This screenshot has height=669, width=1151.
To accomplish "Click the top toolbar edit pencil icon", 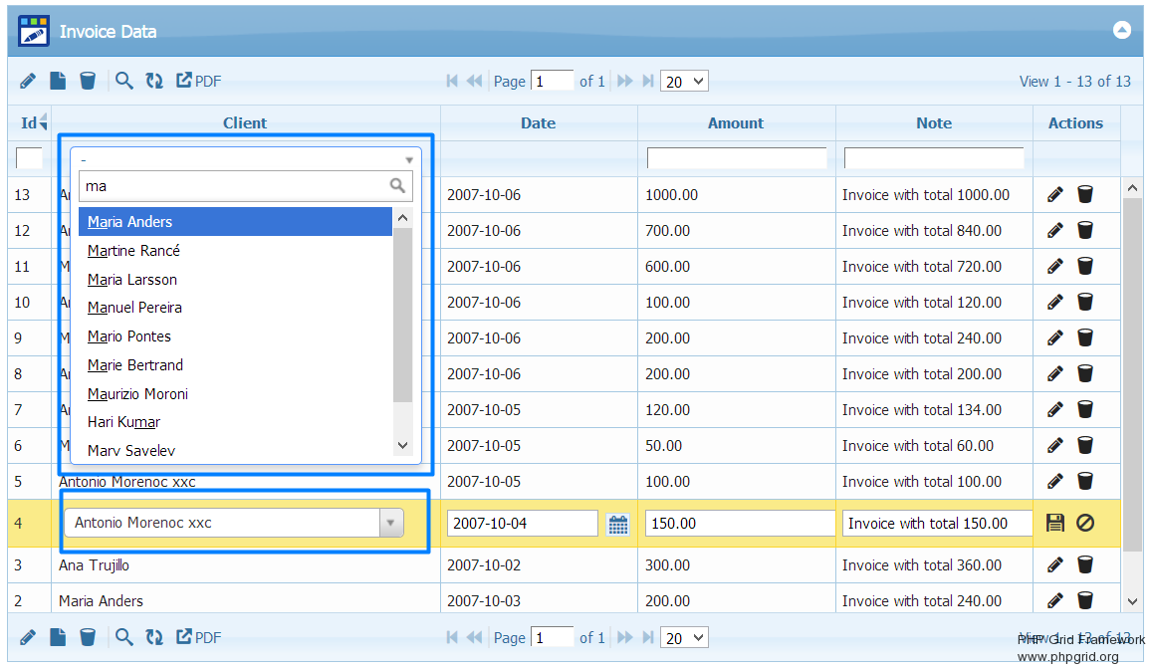I will coord(28,81).
